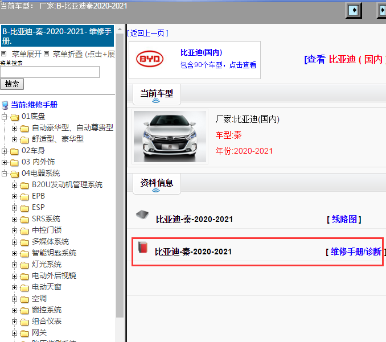Expand the 自动豪华型、自动尊贵型 node
The height and width of the screenshot is (342, 386).
pyautogui.click(x=15, y=128)
